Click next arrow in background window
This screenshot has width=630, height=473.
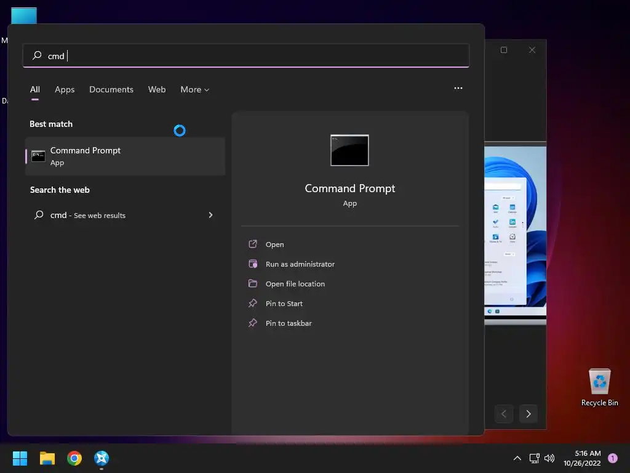pyautogui.click(x=528, y=414)
